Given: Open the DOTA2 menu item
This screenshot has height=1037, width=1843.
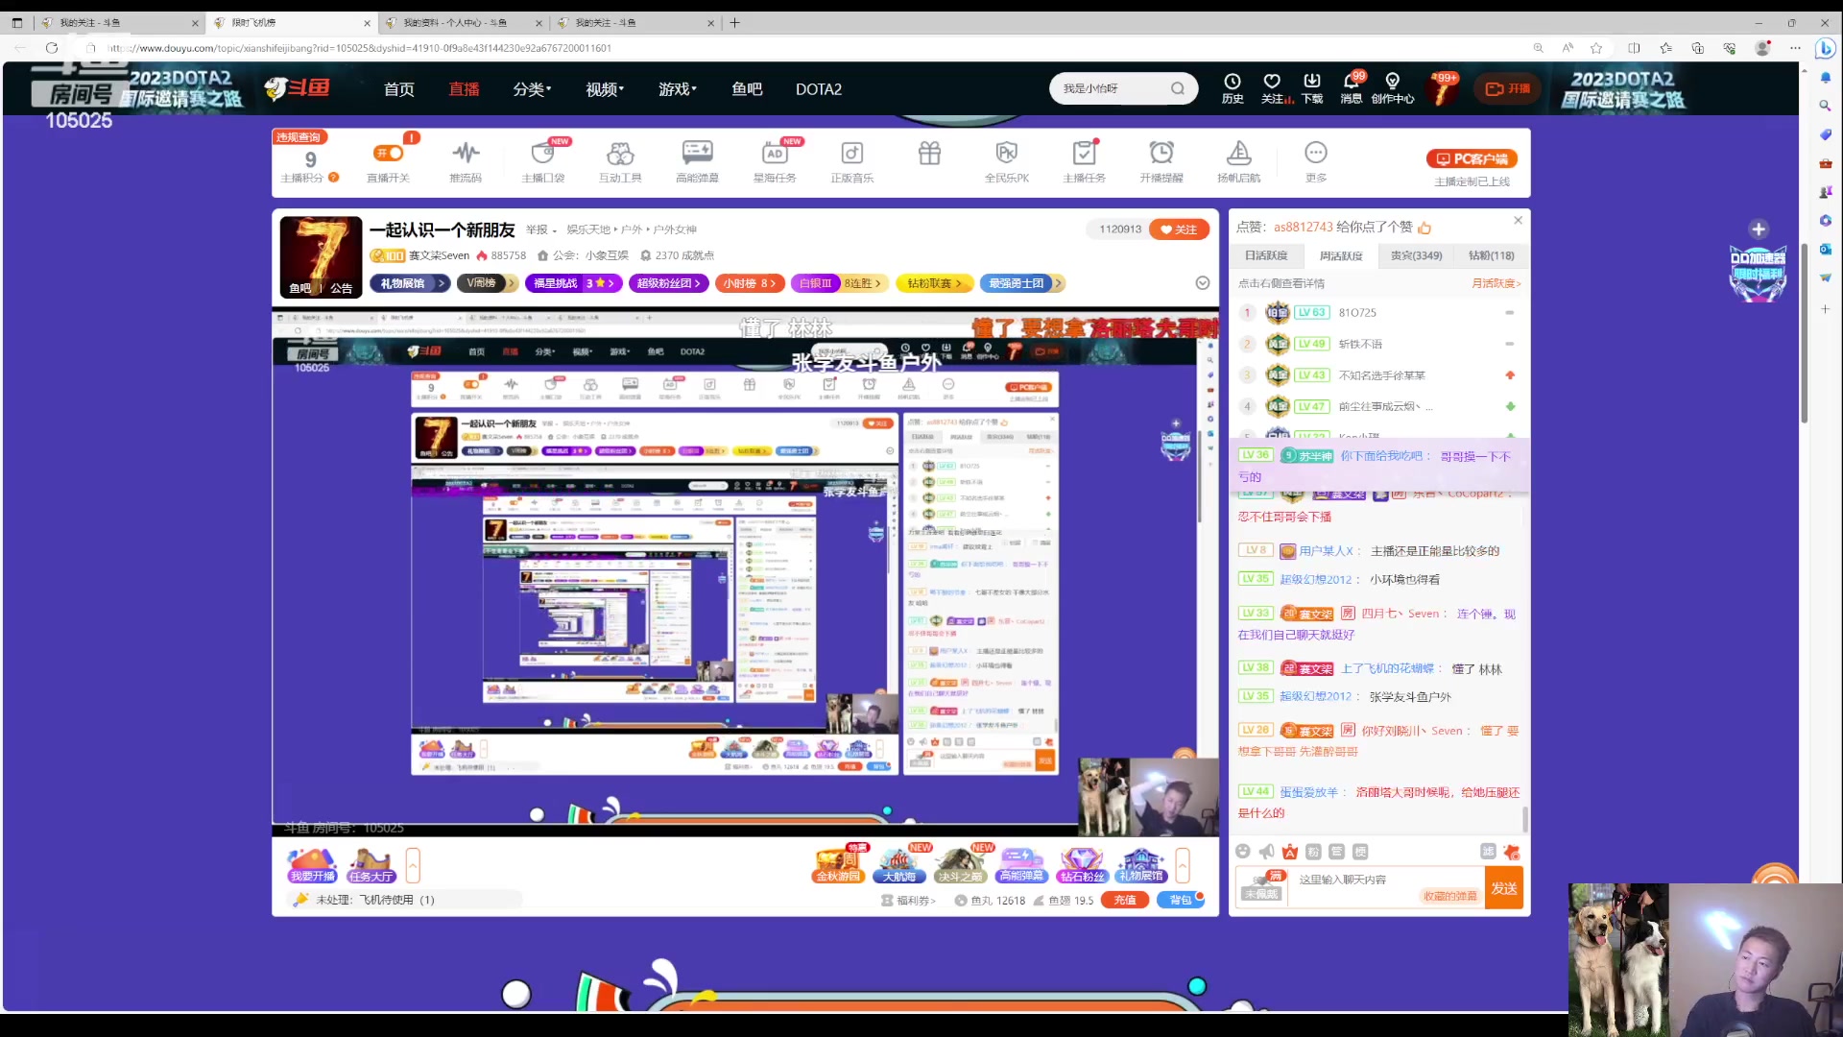Looking at the screenshot, I should [819, 89].
